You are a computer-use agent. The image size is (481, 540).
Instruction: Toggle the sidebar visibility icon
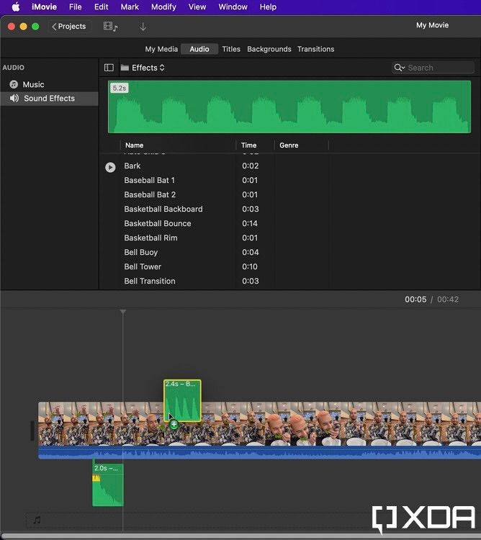click(x=109, y=68)
